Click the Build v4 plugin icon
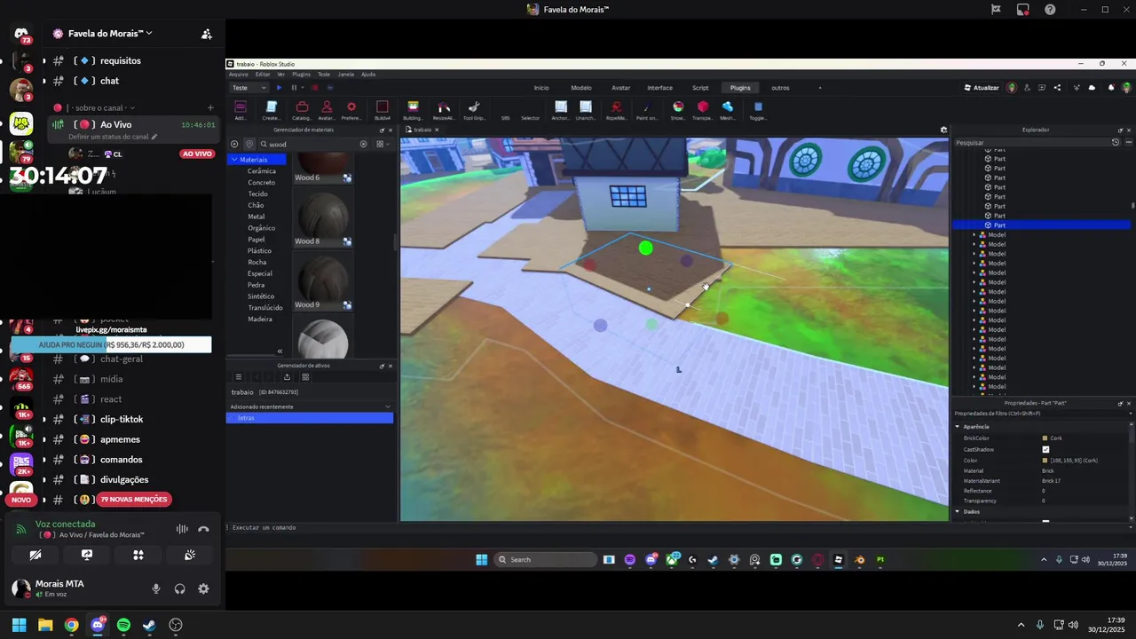Screen dimensions: 1136x639 tap(383, 107)
